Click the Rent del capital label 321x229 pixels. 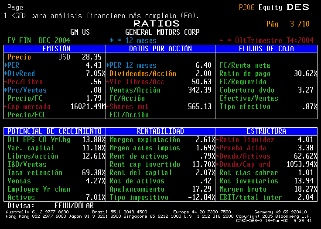140,173
